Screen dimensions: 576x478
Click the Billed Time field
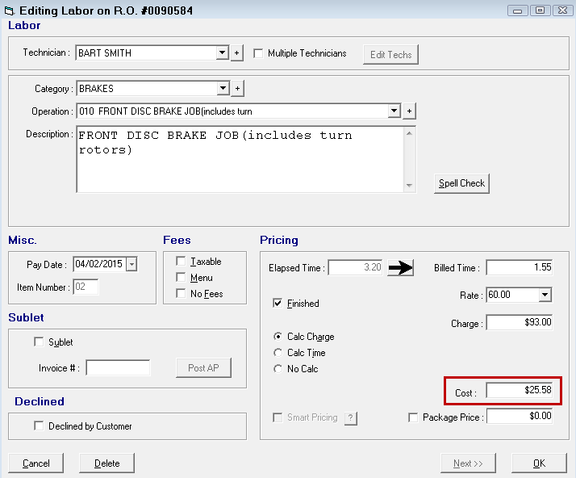click(x=520, y=267)
